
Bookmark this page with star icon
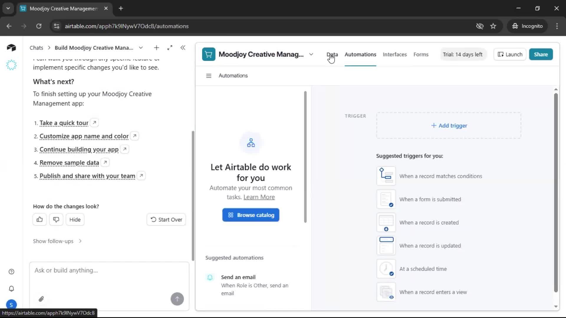(493, 26)
